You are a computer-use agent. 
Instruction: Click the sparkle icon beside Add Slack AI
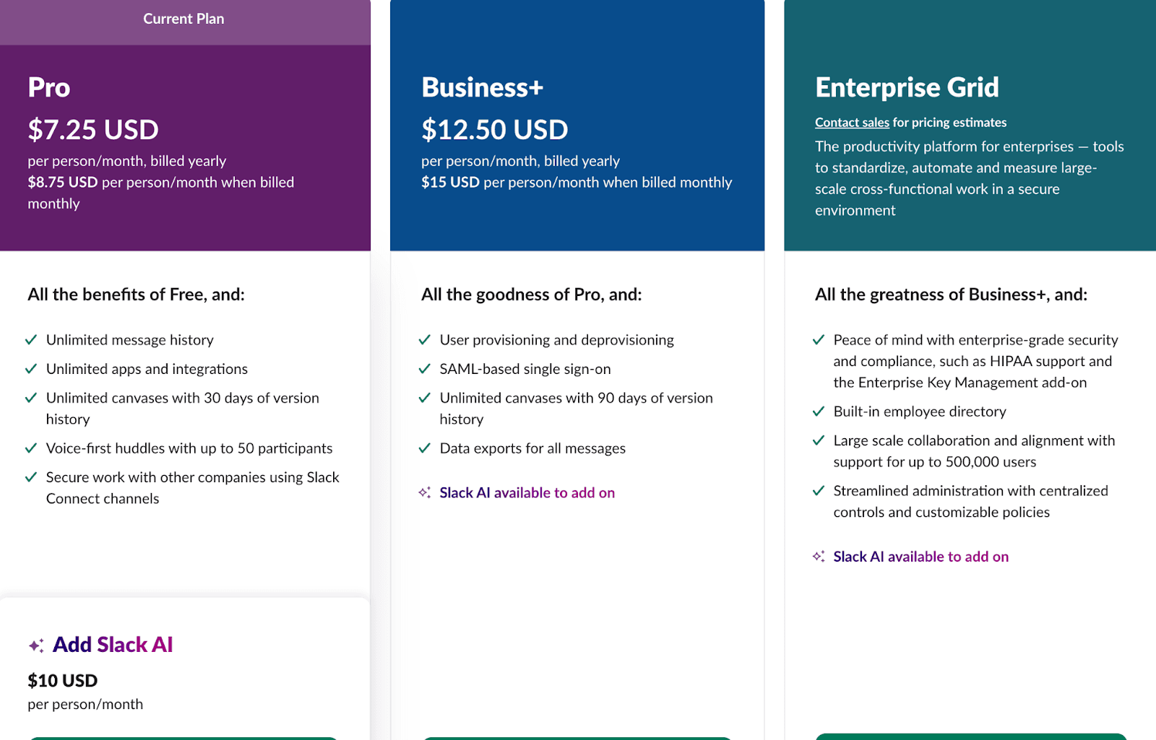(36, 645)
